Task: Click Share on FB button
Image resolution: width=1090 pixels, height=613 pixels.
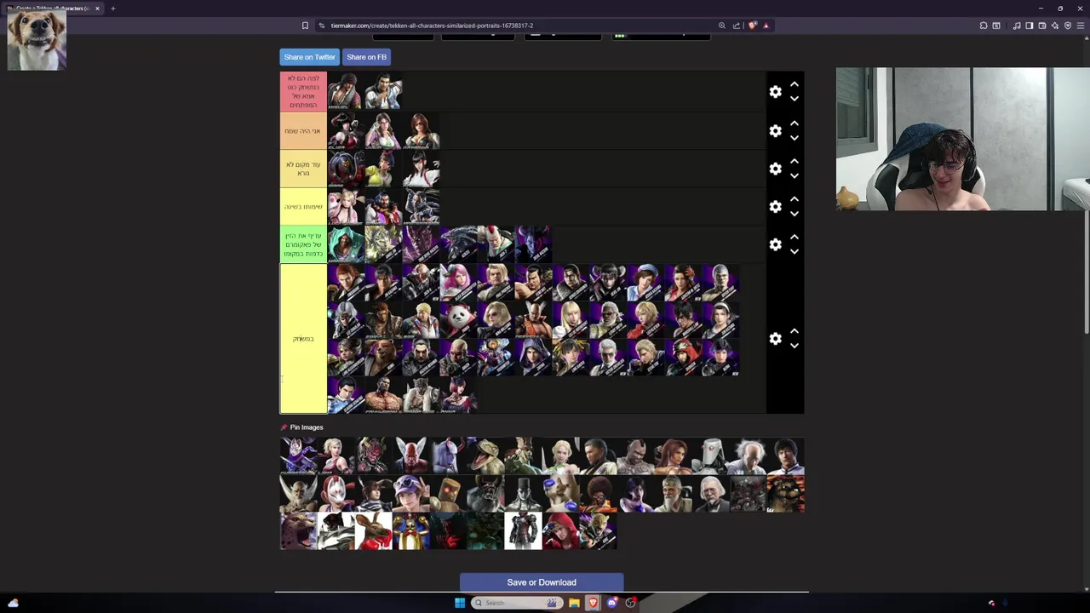Action: (366, 57)
